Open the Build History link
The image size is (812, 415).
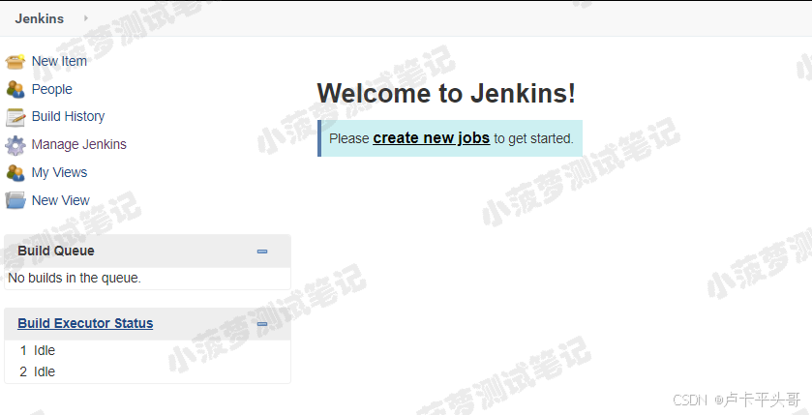tap(68, 116)
